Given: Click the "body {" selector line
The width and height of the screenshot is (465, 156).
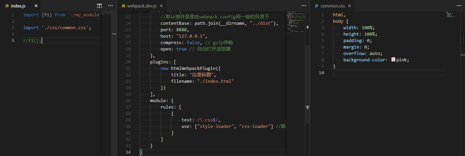Looking at the screenshot, I should click(x=341, y=21).
